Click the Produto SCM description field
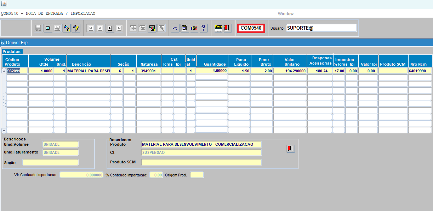433x211 pixels. (201, 162)
